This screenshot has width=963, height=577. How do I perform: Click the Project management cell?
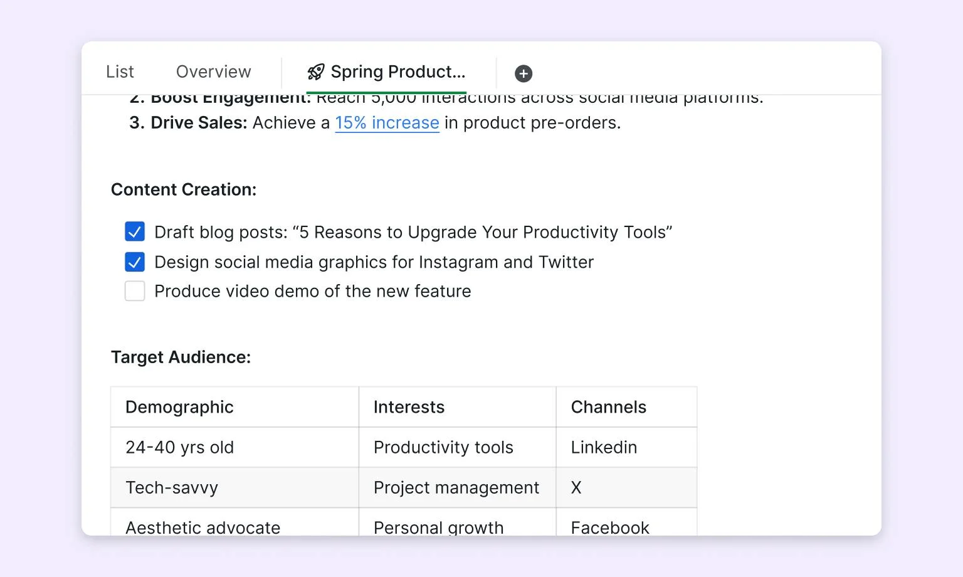coord(457,487)
